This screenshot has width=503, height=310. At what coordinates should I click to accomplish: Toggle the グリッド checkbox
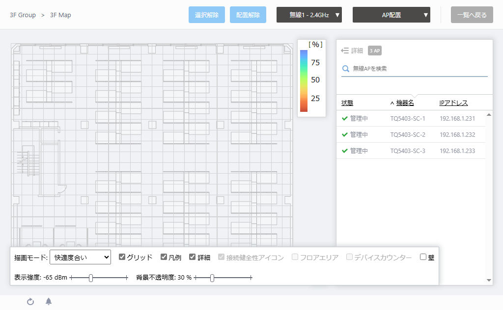pyautogui.click(x=122, y=257)
